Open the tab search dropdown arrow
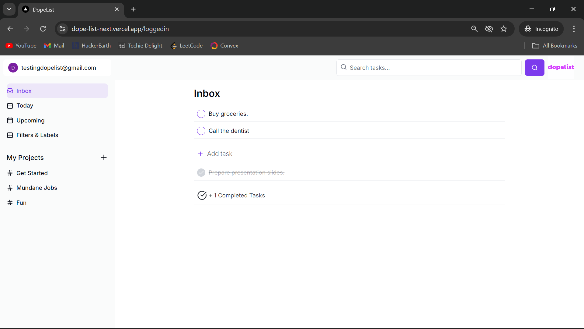 (x=9, y=9)
